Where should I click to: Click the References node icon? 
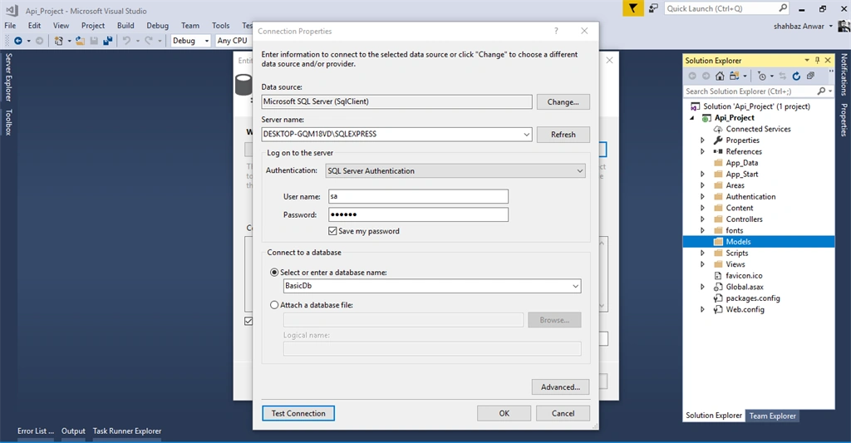pyautogui.click(x=718, y=151)
